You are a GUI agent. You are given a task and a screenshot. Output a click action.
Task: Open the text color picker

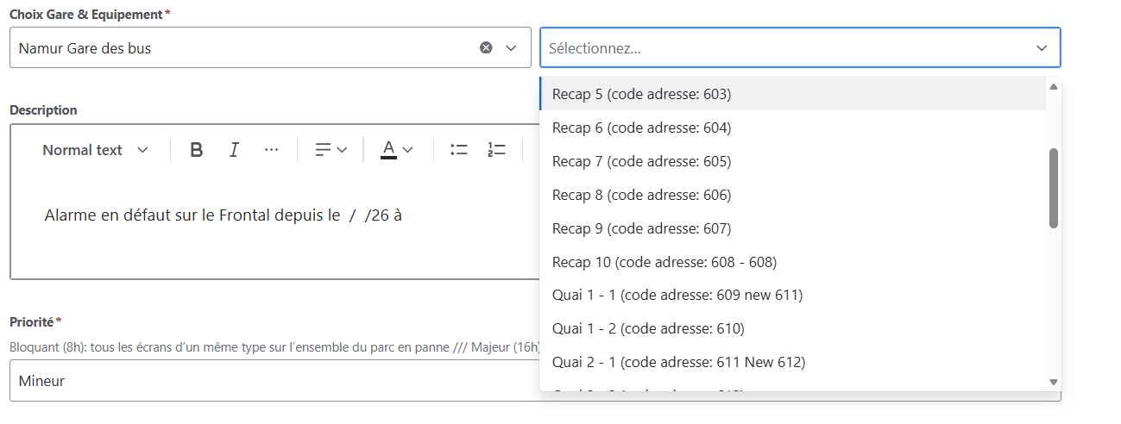point(397,150)
